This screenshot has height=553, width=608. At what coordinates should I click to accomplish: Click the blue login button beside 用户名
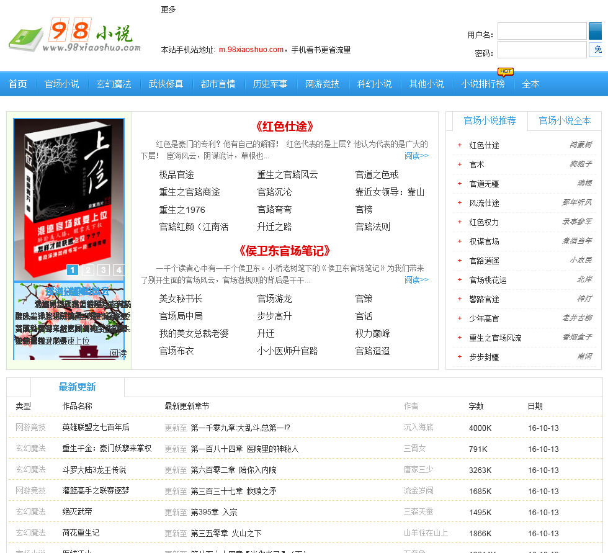[x=595, y=31]
